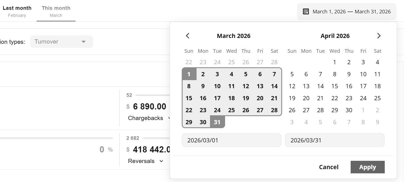Image resolution: width=406 pixels, height=182 pixels.
Task: Select April 22 in the calendar
Action: point(335,98)
